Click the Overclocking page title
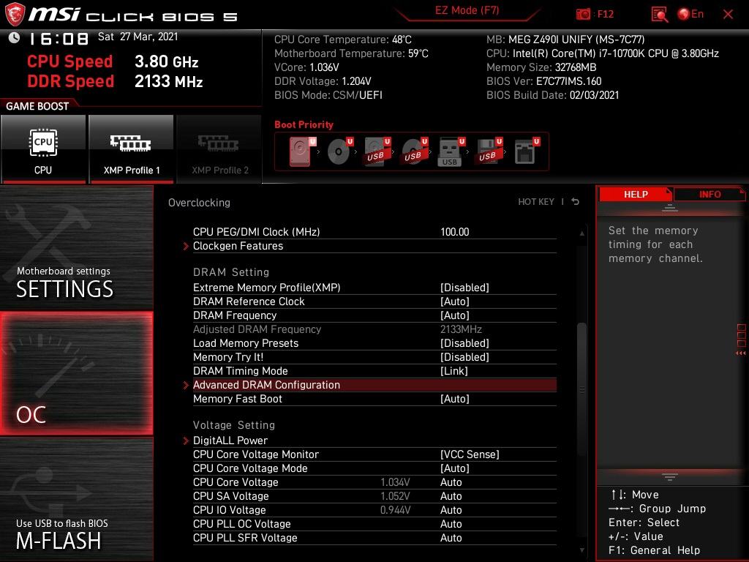The height and width of the screenshot is (562, 749). [199, 203]
